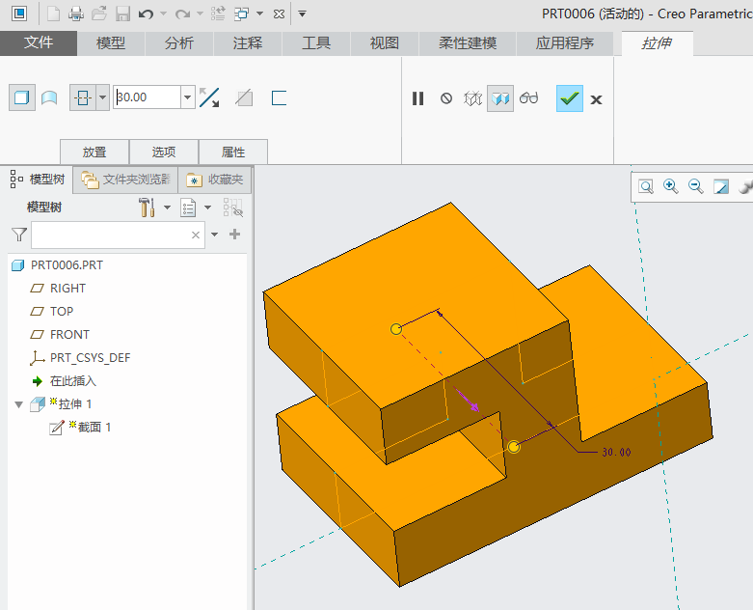Toggle extrude as surface
The width and height of the screenshot is (753, 610).
[48, 97]
